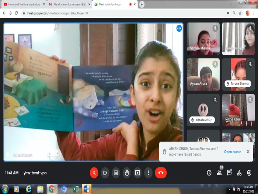Raise hand using the hand icon
The width and height of the screenshot is (258, 194).
tap(127, 173)
